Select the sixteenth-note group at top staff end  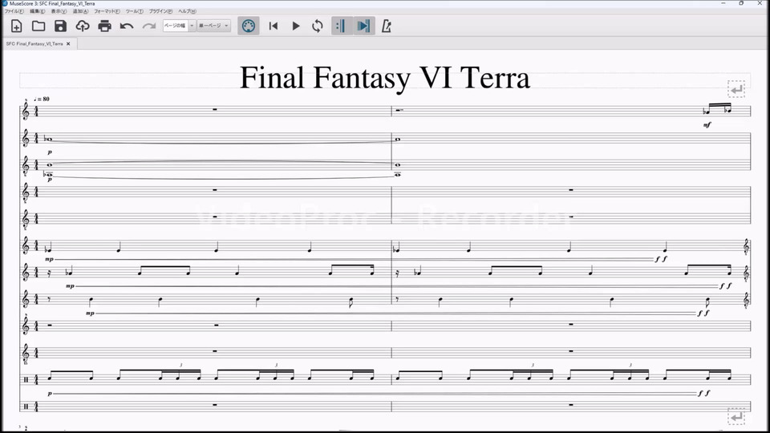point(717,108)
